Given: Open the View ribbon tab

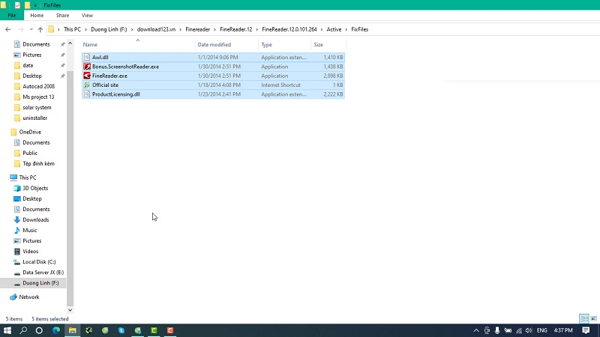Looking at the screenshot, I should 87,15.
